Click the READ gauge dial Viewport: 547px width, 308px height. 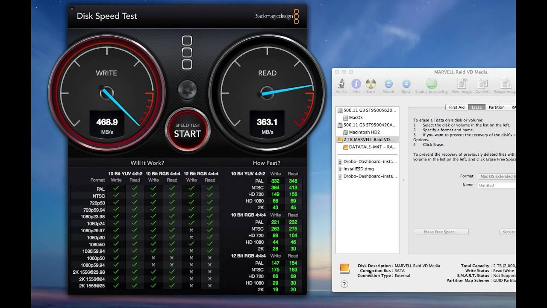(267, 93)
